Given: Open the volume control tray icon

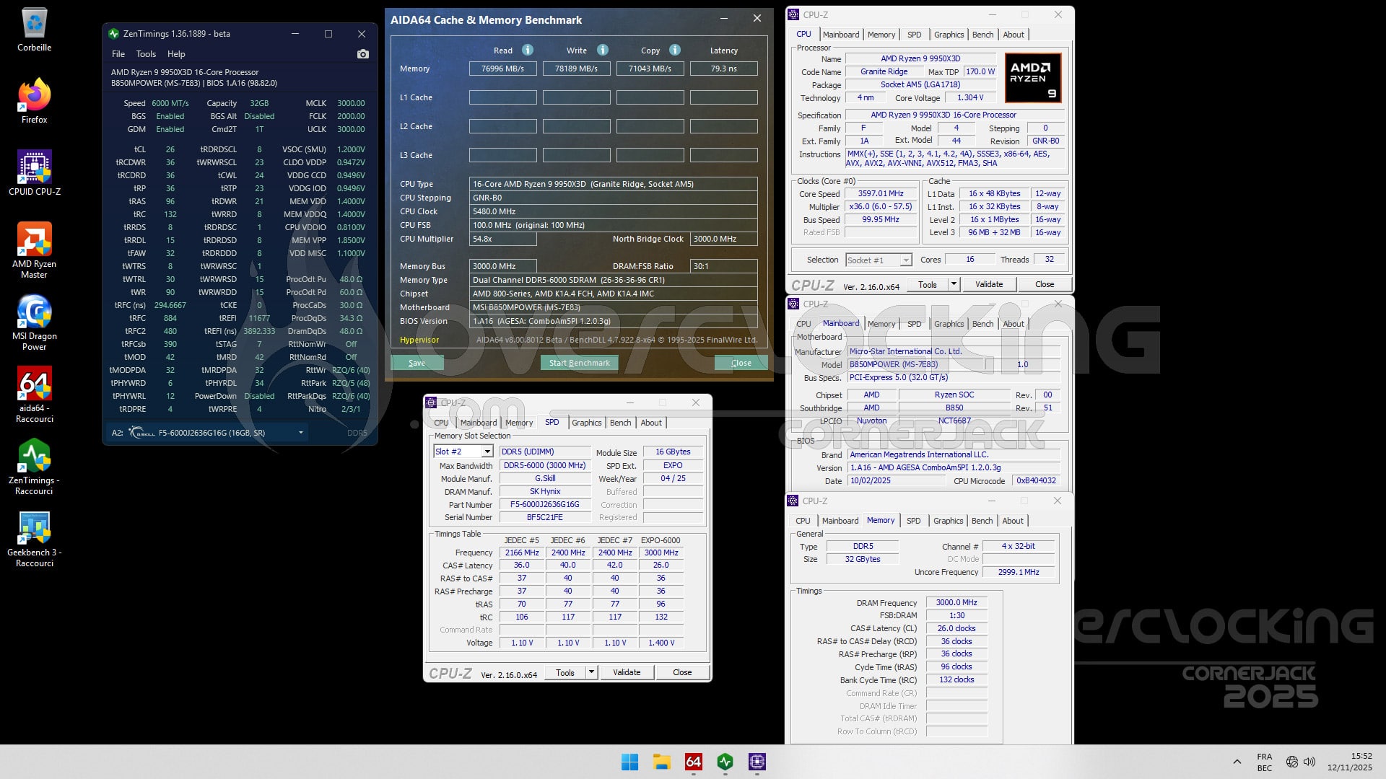Looking at the screenshot, I should coord(1309,762).
